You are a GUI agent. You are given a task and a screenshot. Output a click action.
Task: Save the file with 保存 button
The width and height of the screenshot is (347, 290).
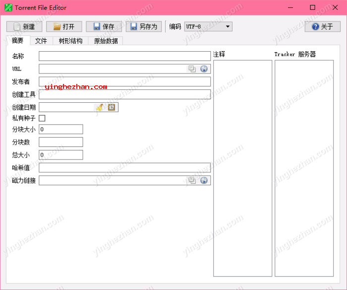pos(104,27)
